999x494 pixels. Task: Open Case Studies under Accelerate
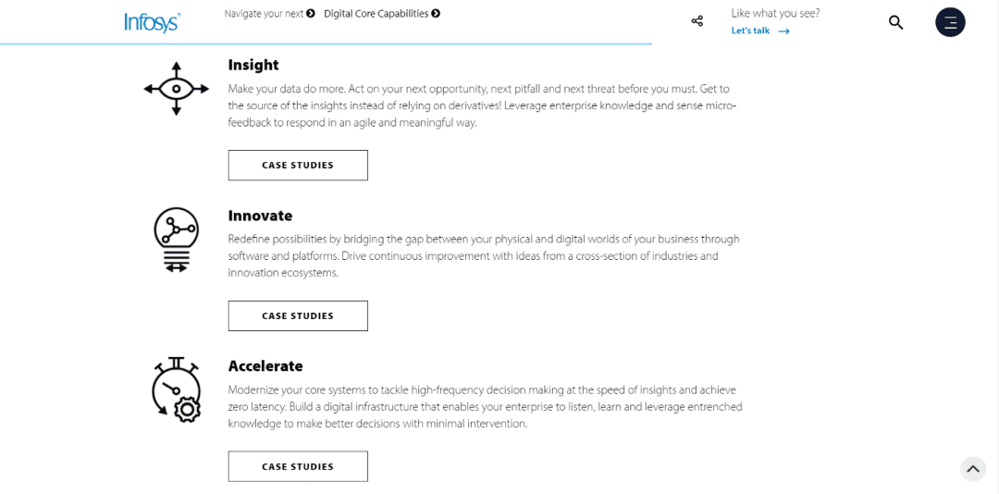pos(298,466)
